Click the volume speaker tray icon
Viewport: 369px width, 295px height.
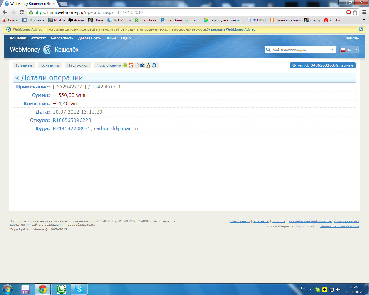point(338,290)
